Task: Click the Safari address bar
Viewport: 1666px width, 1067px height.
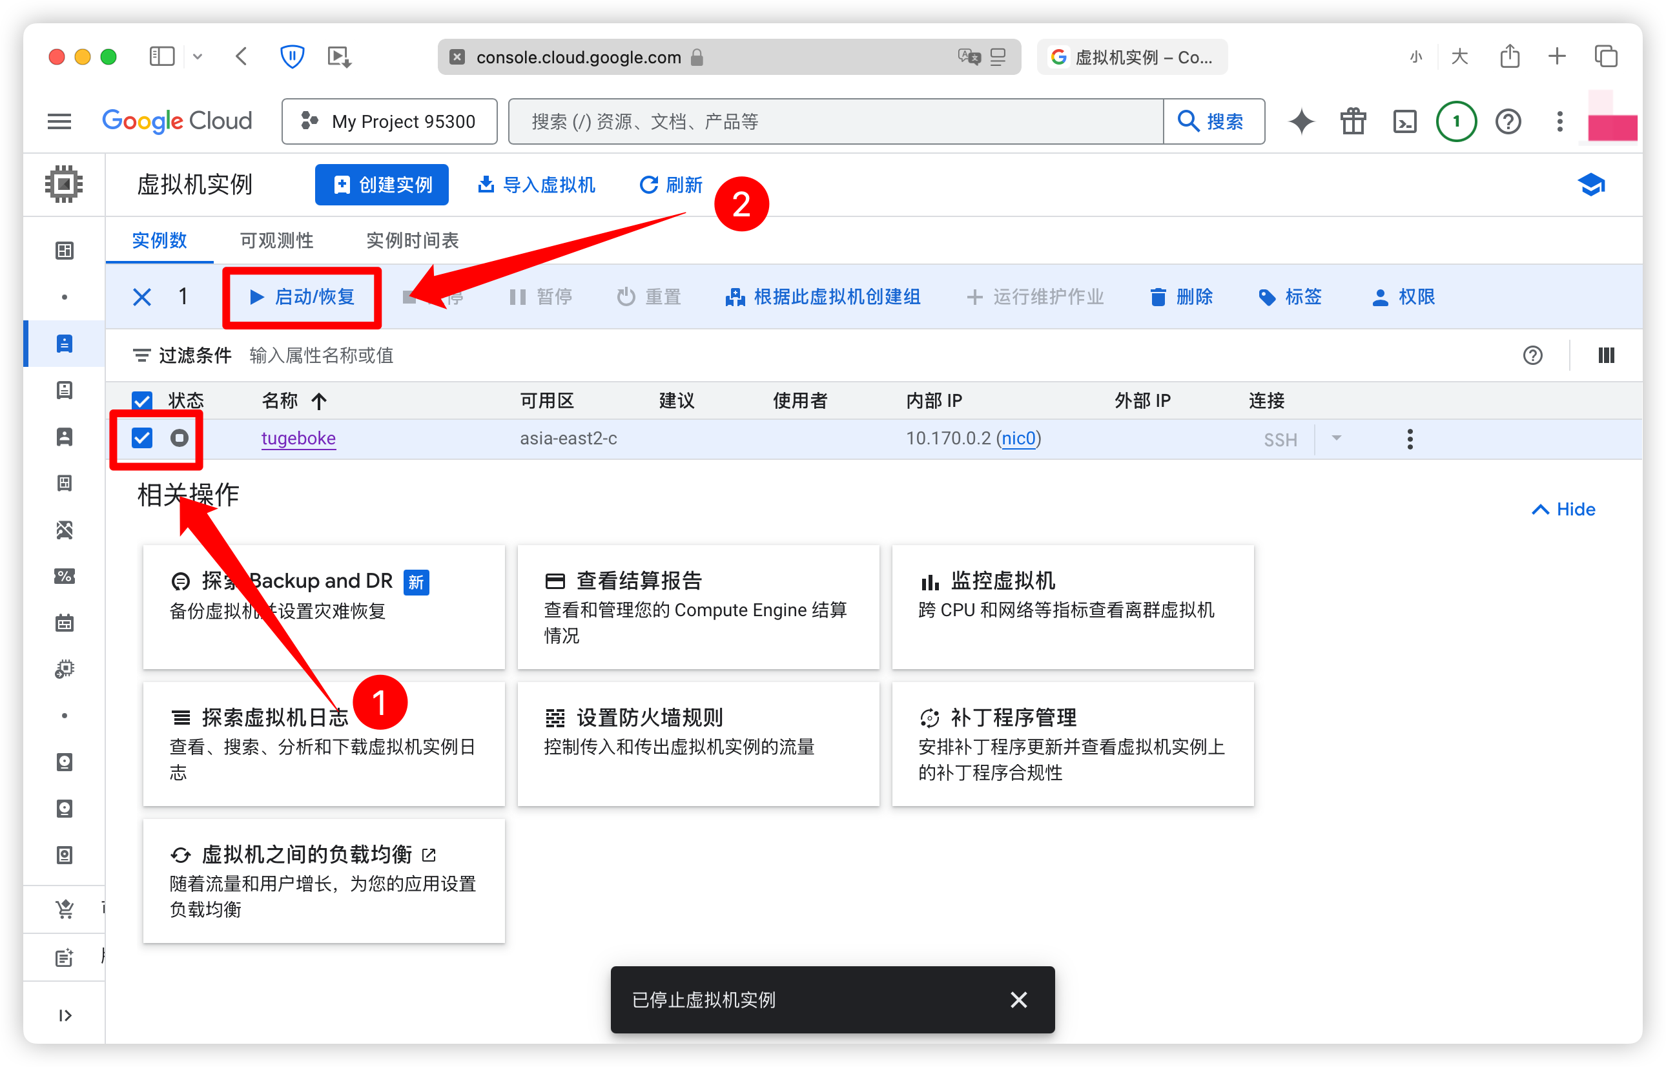Action: [x=729, y=57]
